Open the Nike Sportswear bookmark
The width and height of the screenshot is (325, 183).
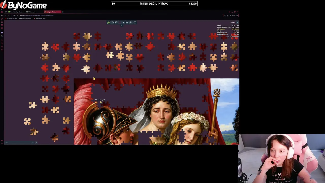(x=26, y=19)
